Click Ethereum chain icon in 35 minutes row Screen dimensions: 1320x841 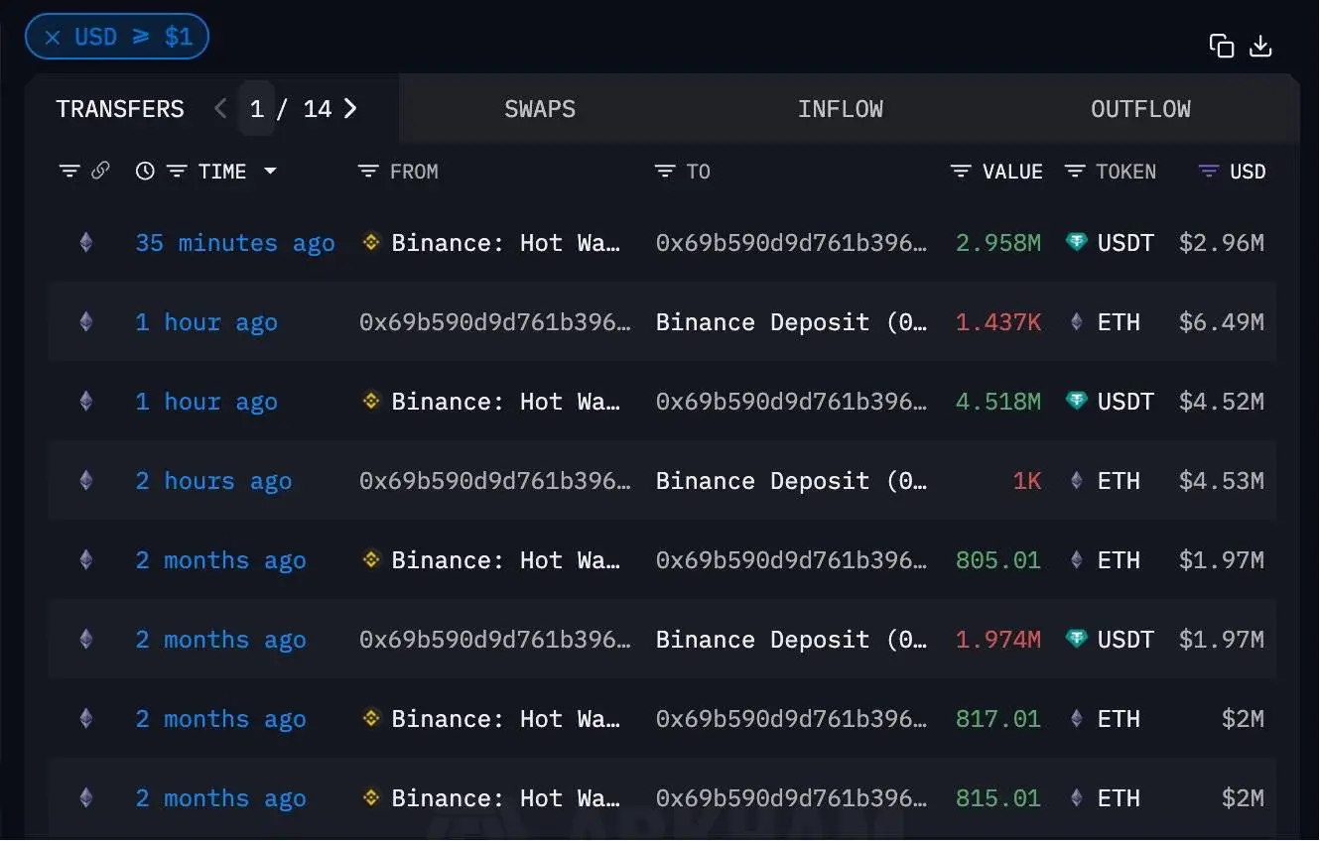[x=86, y=242]
